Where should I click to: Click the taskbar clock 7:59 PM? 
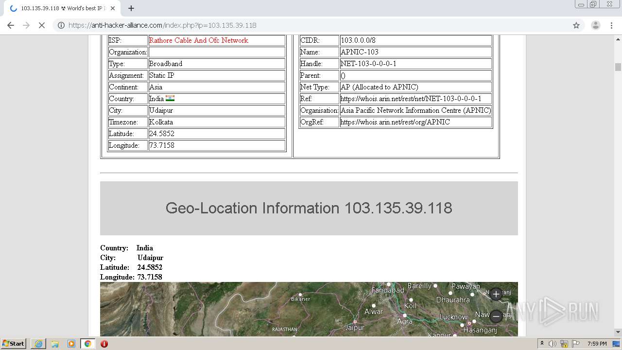(597, 344)
